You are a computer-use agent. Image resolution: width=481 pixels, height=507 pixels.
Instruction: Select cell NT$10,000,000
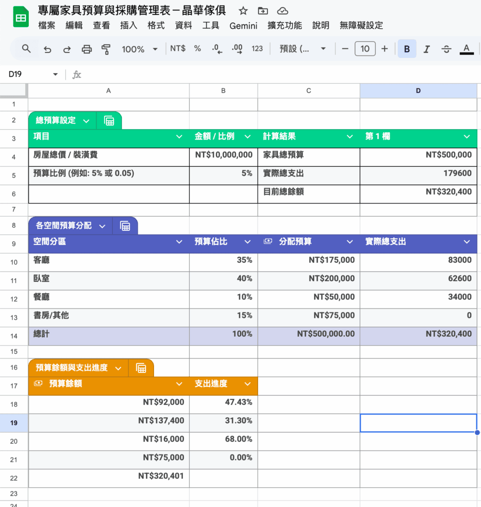(x=223, y=157)
